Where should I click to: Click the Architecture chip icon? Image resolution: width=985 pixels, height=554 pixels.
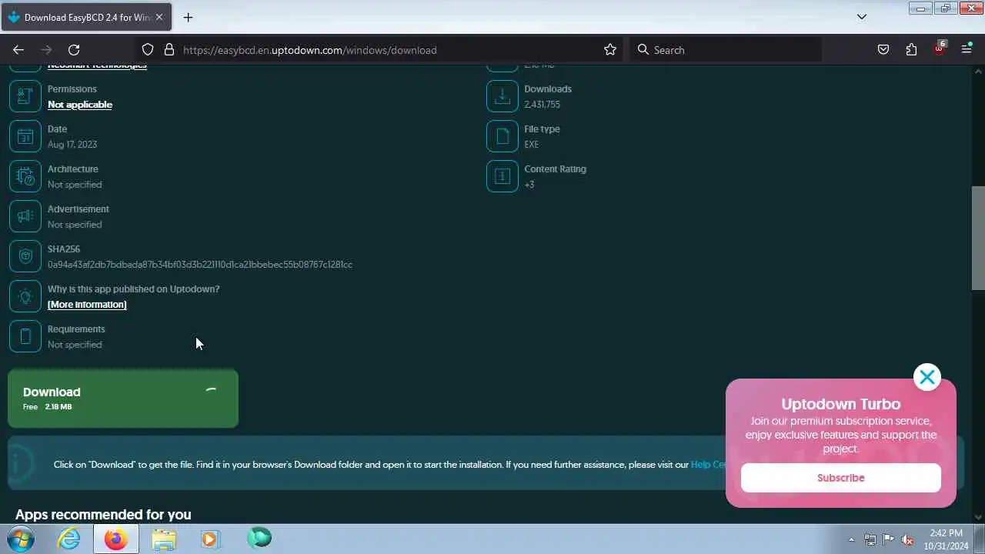[x=25, y=176]
